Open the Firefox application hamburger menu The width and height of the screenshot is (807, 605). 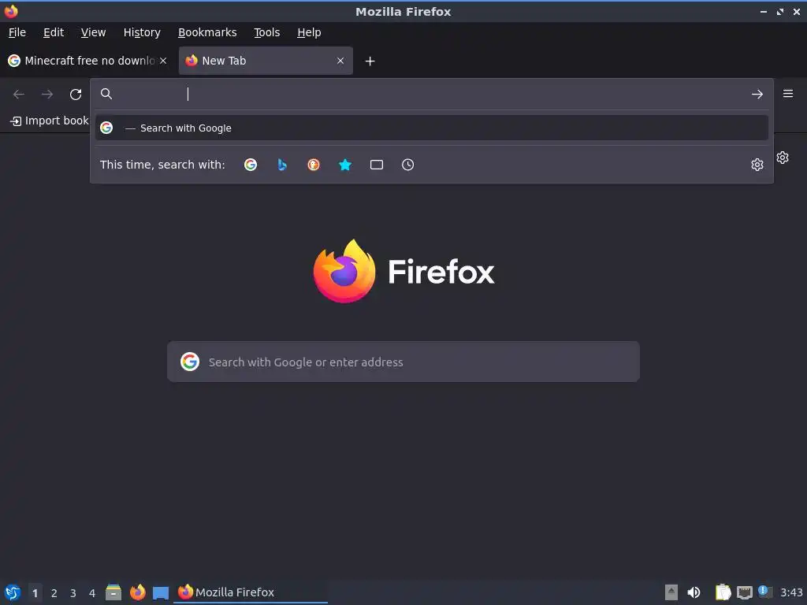[788, 94]
